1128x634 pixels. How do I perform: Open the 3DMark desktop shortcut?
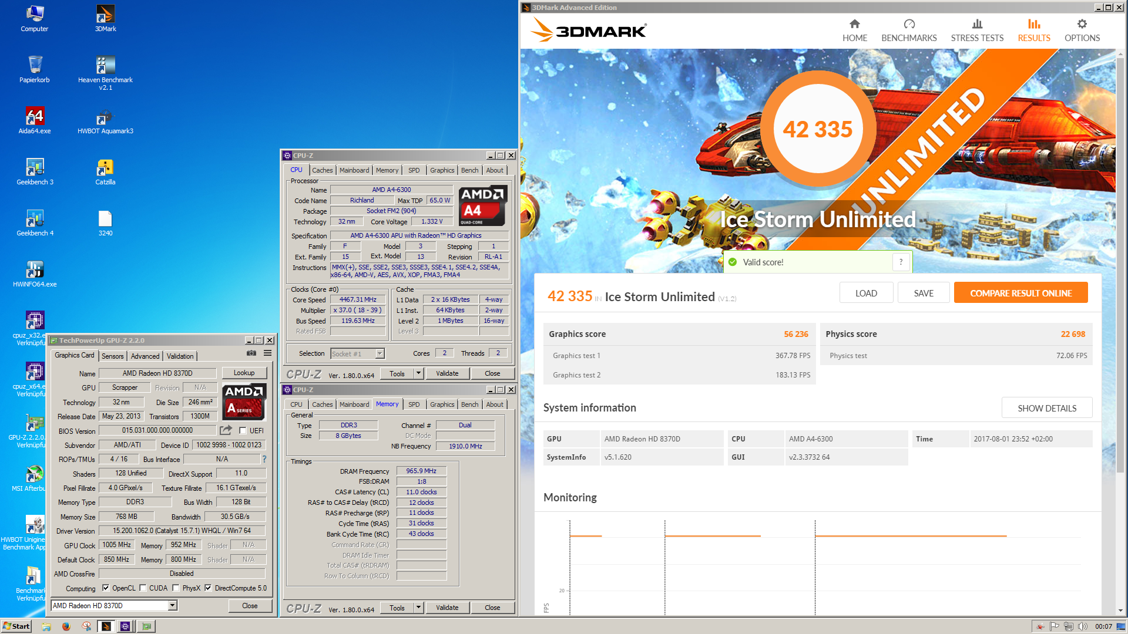[106, 19]
